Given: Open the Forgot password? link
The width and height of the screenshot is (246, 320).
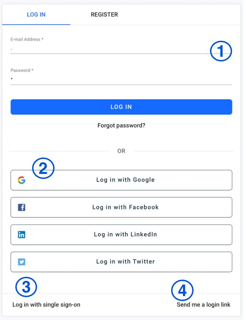Looking at the screenshot, I should tap(121, 125).
